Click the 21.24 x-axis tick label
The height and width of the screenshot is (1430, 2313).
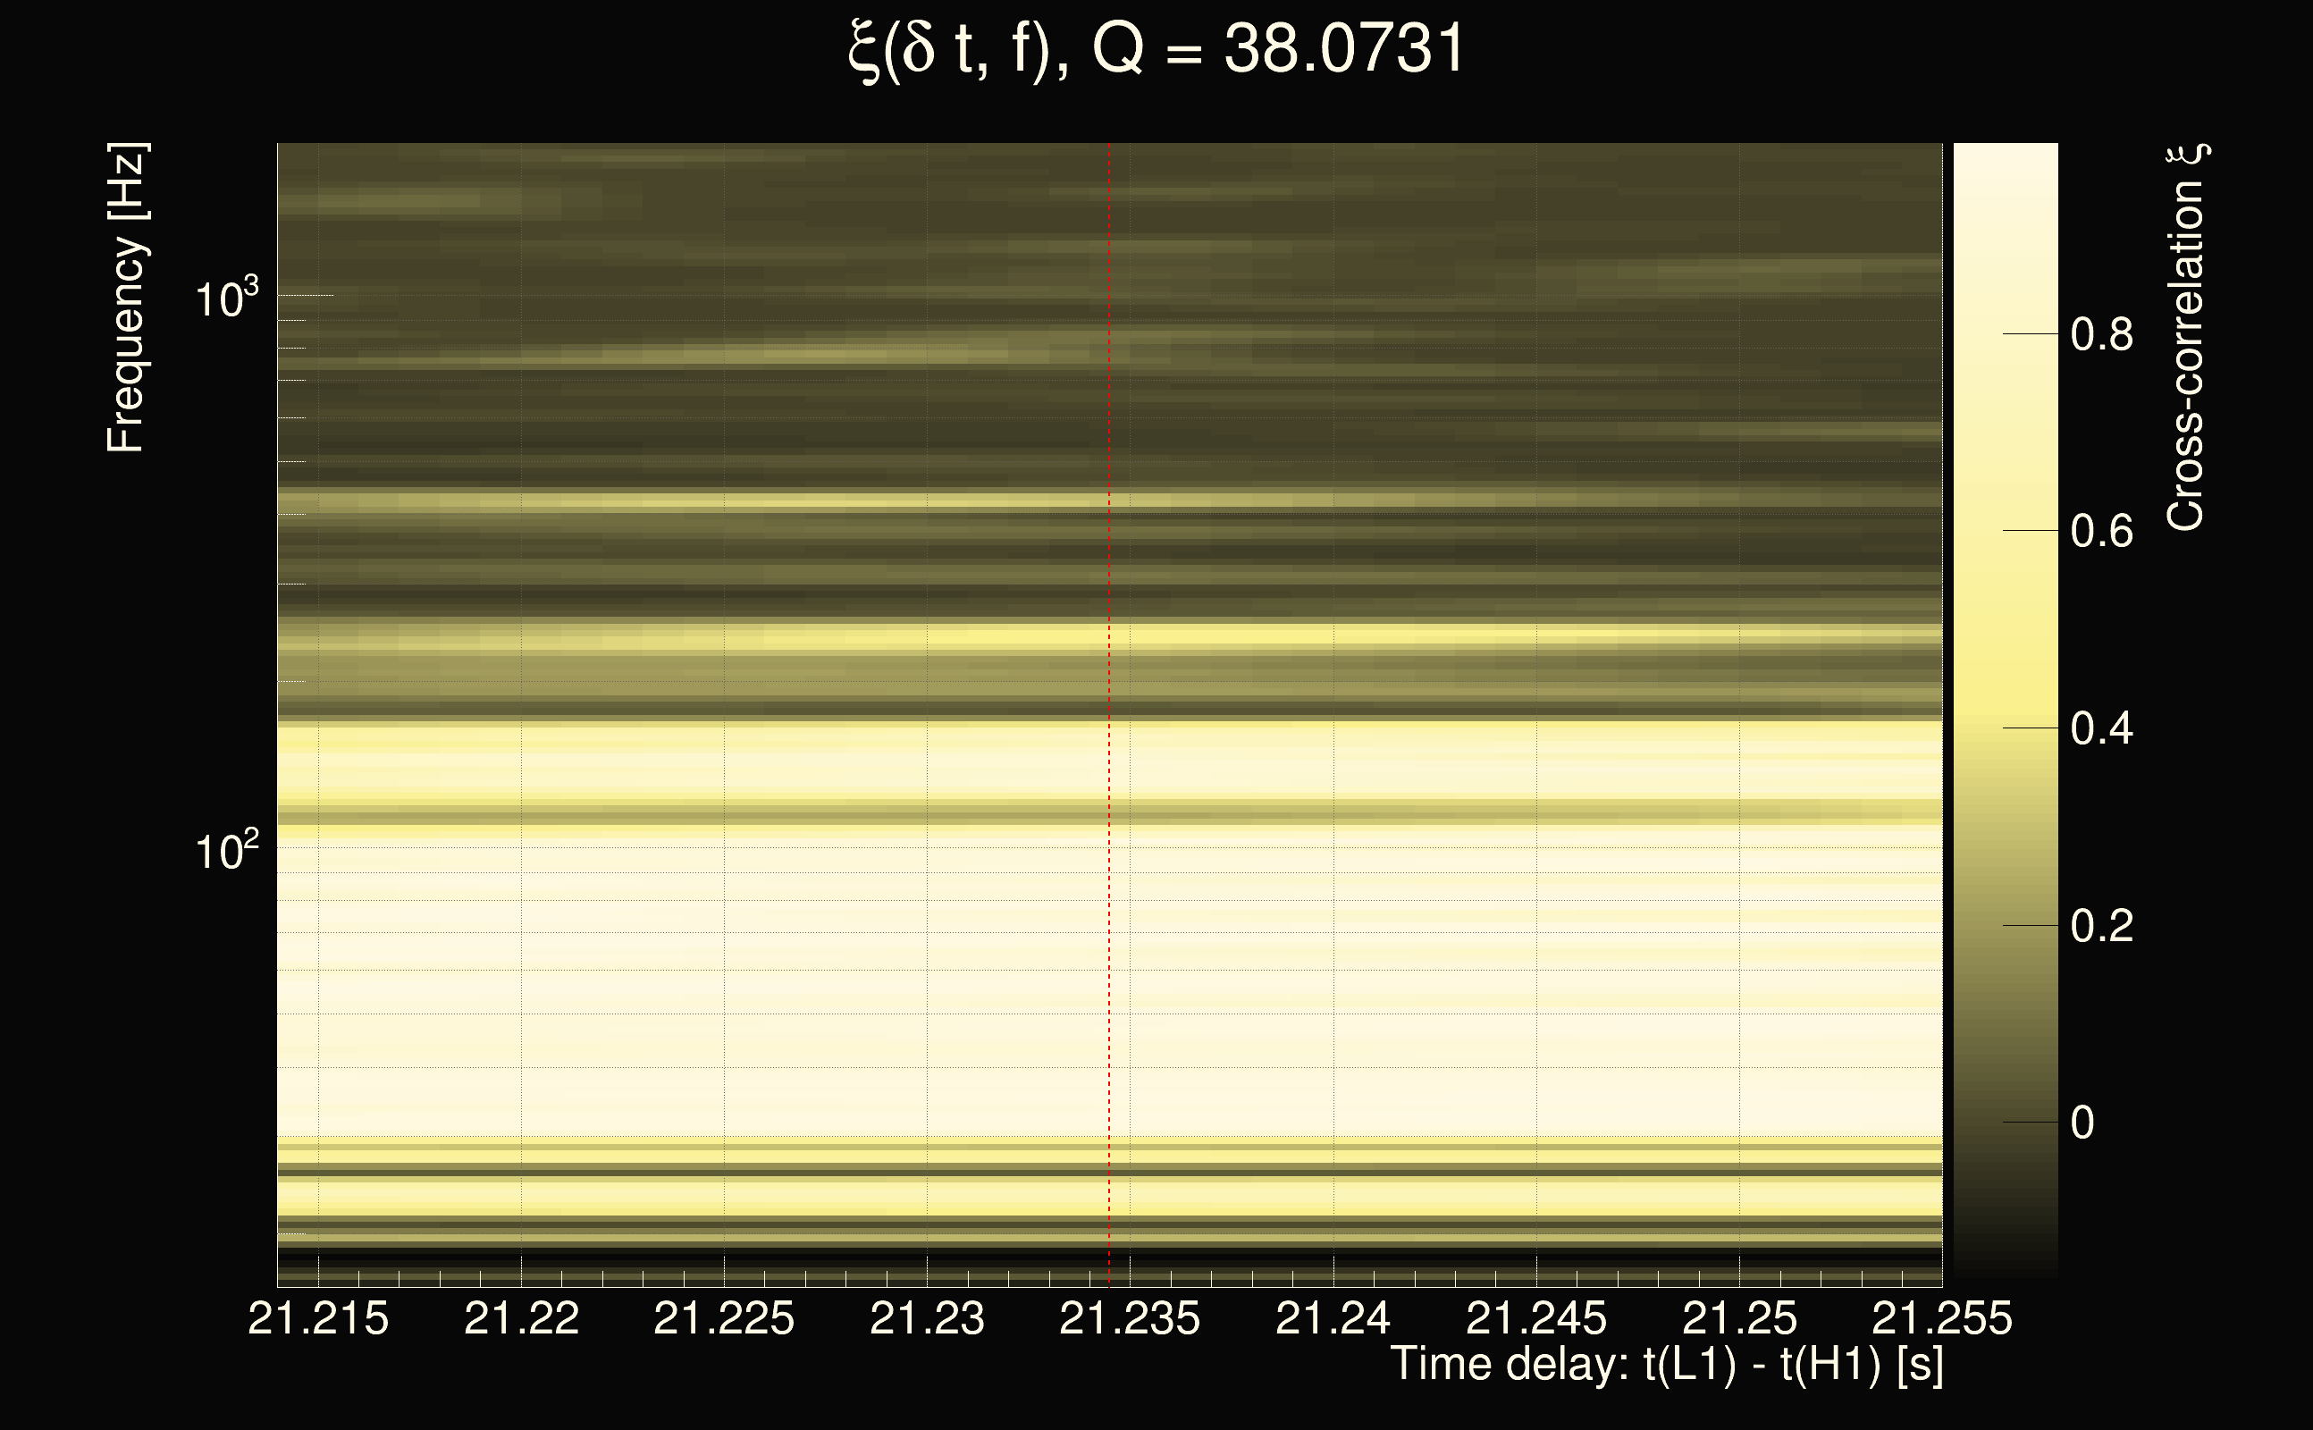(x=1333, y=1318)
